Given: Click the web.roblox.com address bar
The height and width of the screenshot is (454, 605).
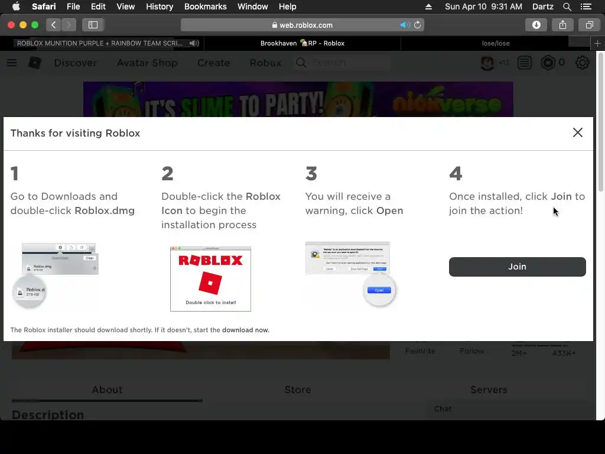Looking at the screenshot, I should [x=302, y=25].
